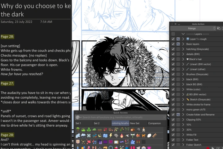Expand the Brushes (Greyscale) action
The image size is (223, 149).
click(183, 74)
